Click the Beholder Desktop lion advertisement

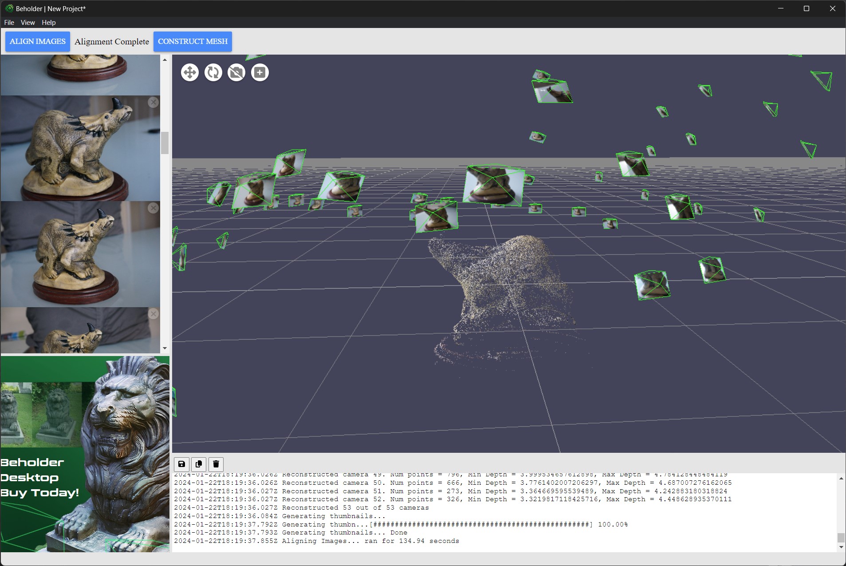[x=85, y=454]
